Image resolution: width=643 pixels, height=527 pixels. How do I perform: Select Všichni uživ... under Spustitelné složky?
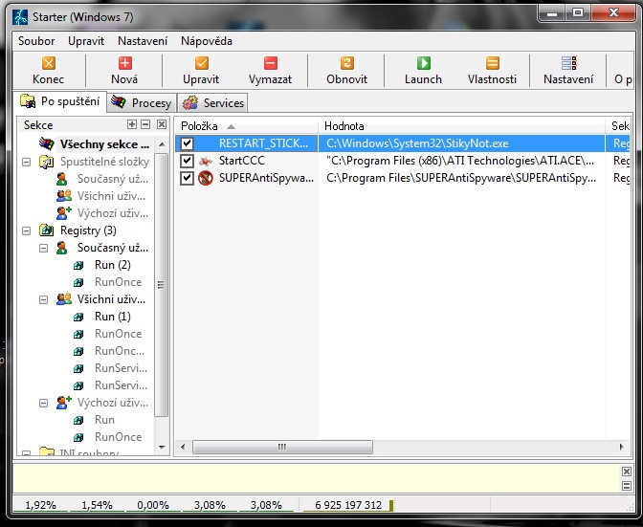coord(111,196)
